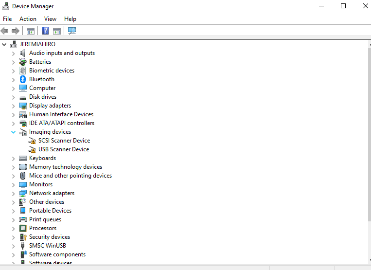The image size is (371, 270).
Task: Click the warning icon of SCSI Scanner Device
Action: point(32,141)
